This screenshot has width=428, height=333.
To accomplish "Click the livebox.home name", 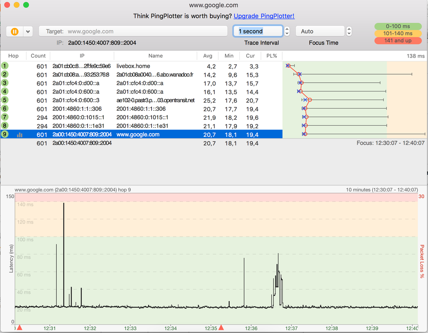I will point(133,66).
